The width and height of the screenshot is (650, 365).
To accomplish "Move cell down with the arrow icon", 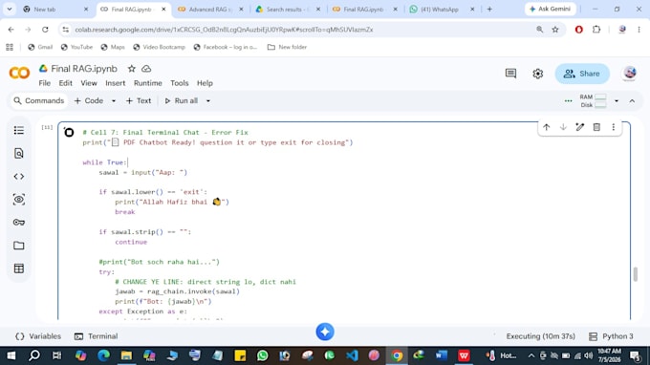I will 563,127.
